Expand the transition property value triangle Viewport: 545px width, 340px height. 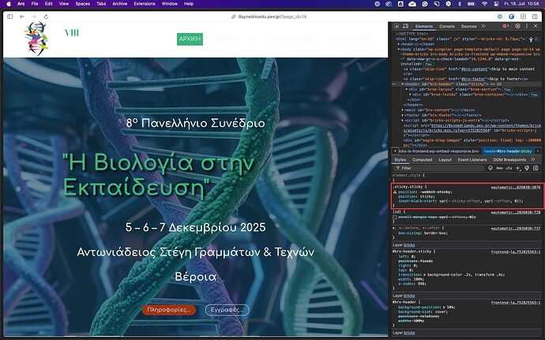tap(425, 275)
